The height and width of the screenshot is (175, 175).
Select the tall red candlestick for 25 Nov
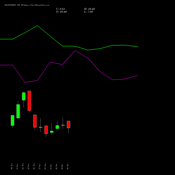tap(29, 100)
